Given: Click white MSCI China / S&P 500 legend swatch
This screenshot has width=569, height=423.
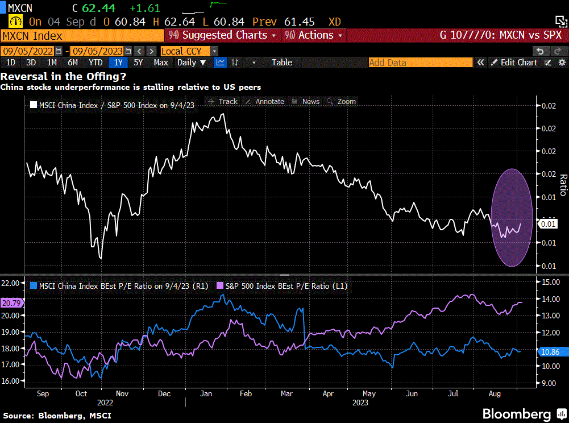Looking at the screenshot, I should point(34,105).
